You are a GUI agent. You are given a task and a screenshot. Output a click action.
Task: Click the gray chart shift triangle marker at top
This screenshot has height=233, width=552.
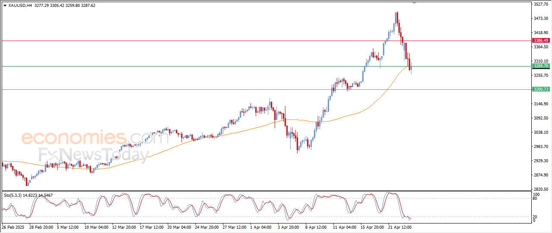(x=414, y=3)
